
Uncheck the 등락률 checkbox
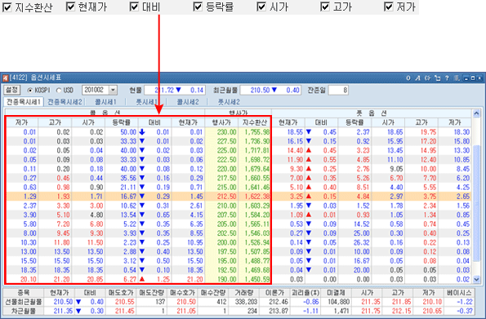pyautogui.click(x=198, y=7)
